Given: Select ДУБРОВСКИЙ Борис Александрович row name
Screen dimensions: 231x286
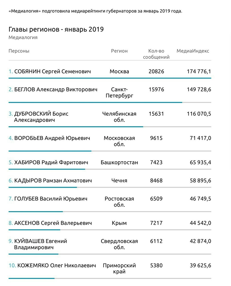Looking at the screenshot, I should click(x=41, y=117).
